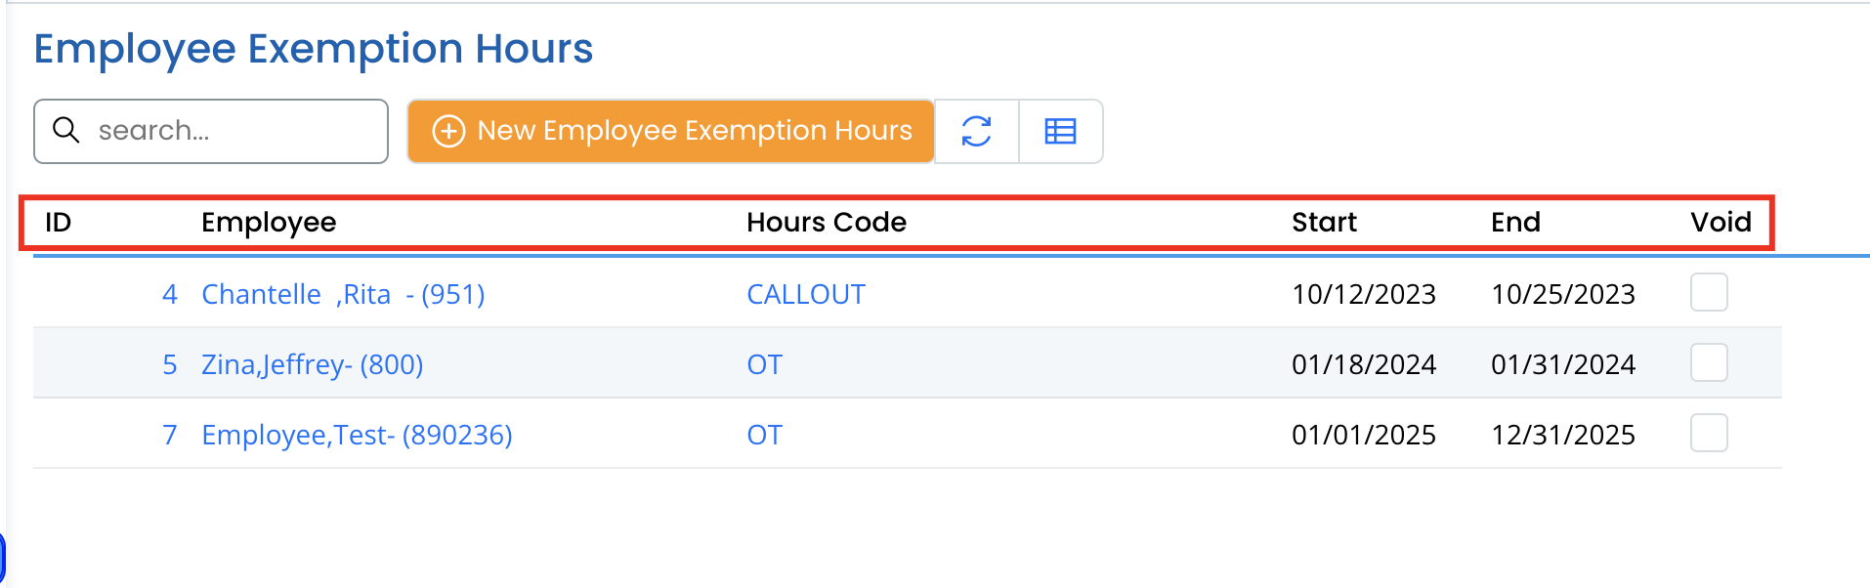Sort by Hours Code column header
Image resolution: width=1870 pixels, height=588 pixels.
pos(826,223)
